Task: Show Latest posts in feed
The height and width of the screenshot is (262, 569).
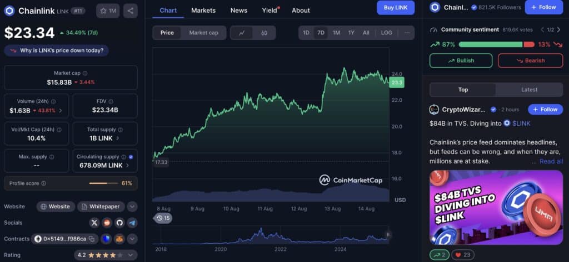Action: click(x=529, y=89)
